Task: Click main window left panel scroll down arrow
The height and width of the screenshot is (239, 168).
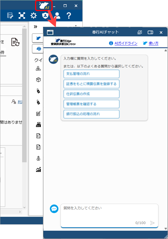Action: pyautogui.click(x=24, y=207)
